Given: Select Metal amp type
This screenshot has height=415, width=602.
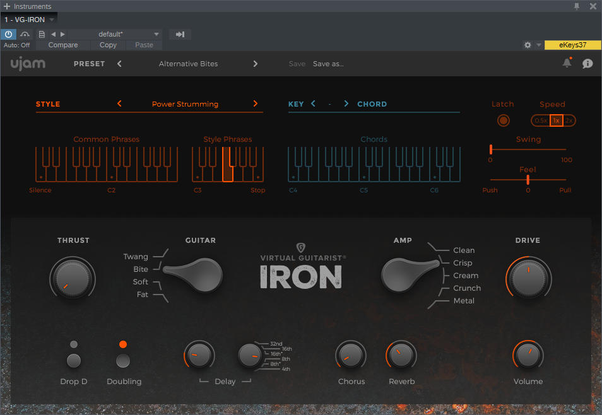Looking at the screenshot, I should [x=464, y=301].
